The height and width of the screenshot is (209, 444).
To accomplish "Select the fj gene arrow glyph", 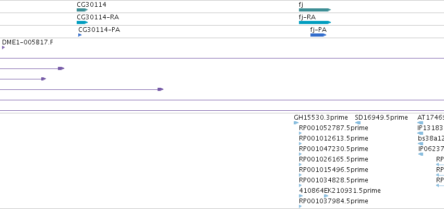I will click(315, 10).
